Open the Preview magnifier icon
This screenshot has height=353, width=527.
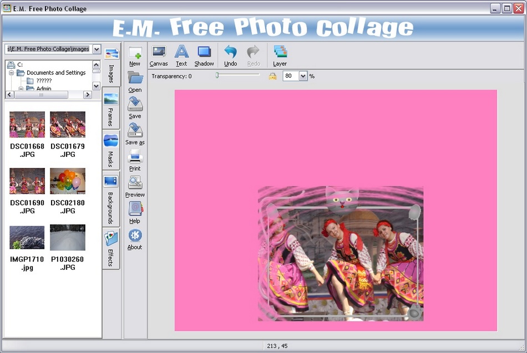135,182
